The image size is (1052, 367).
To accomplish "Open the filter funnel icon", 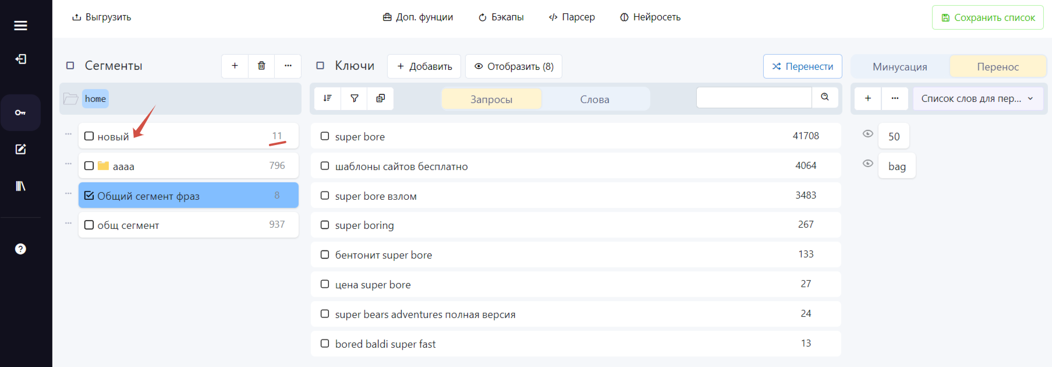I will click(x=355, y=98).
